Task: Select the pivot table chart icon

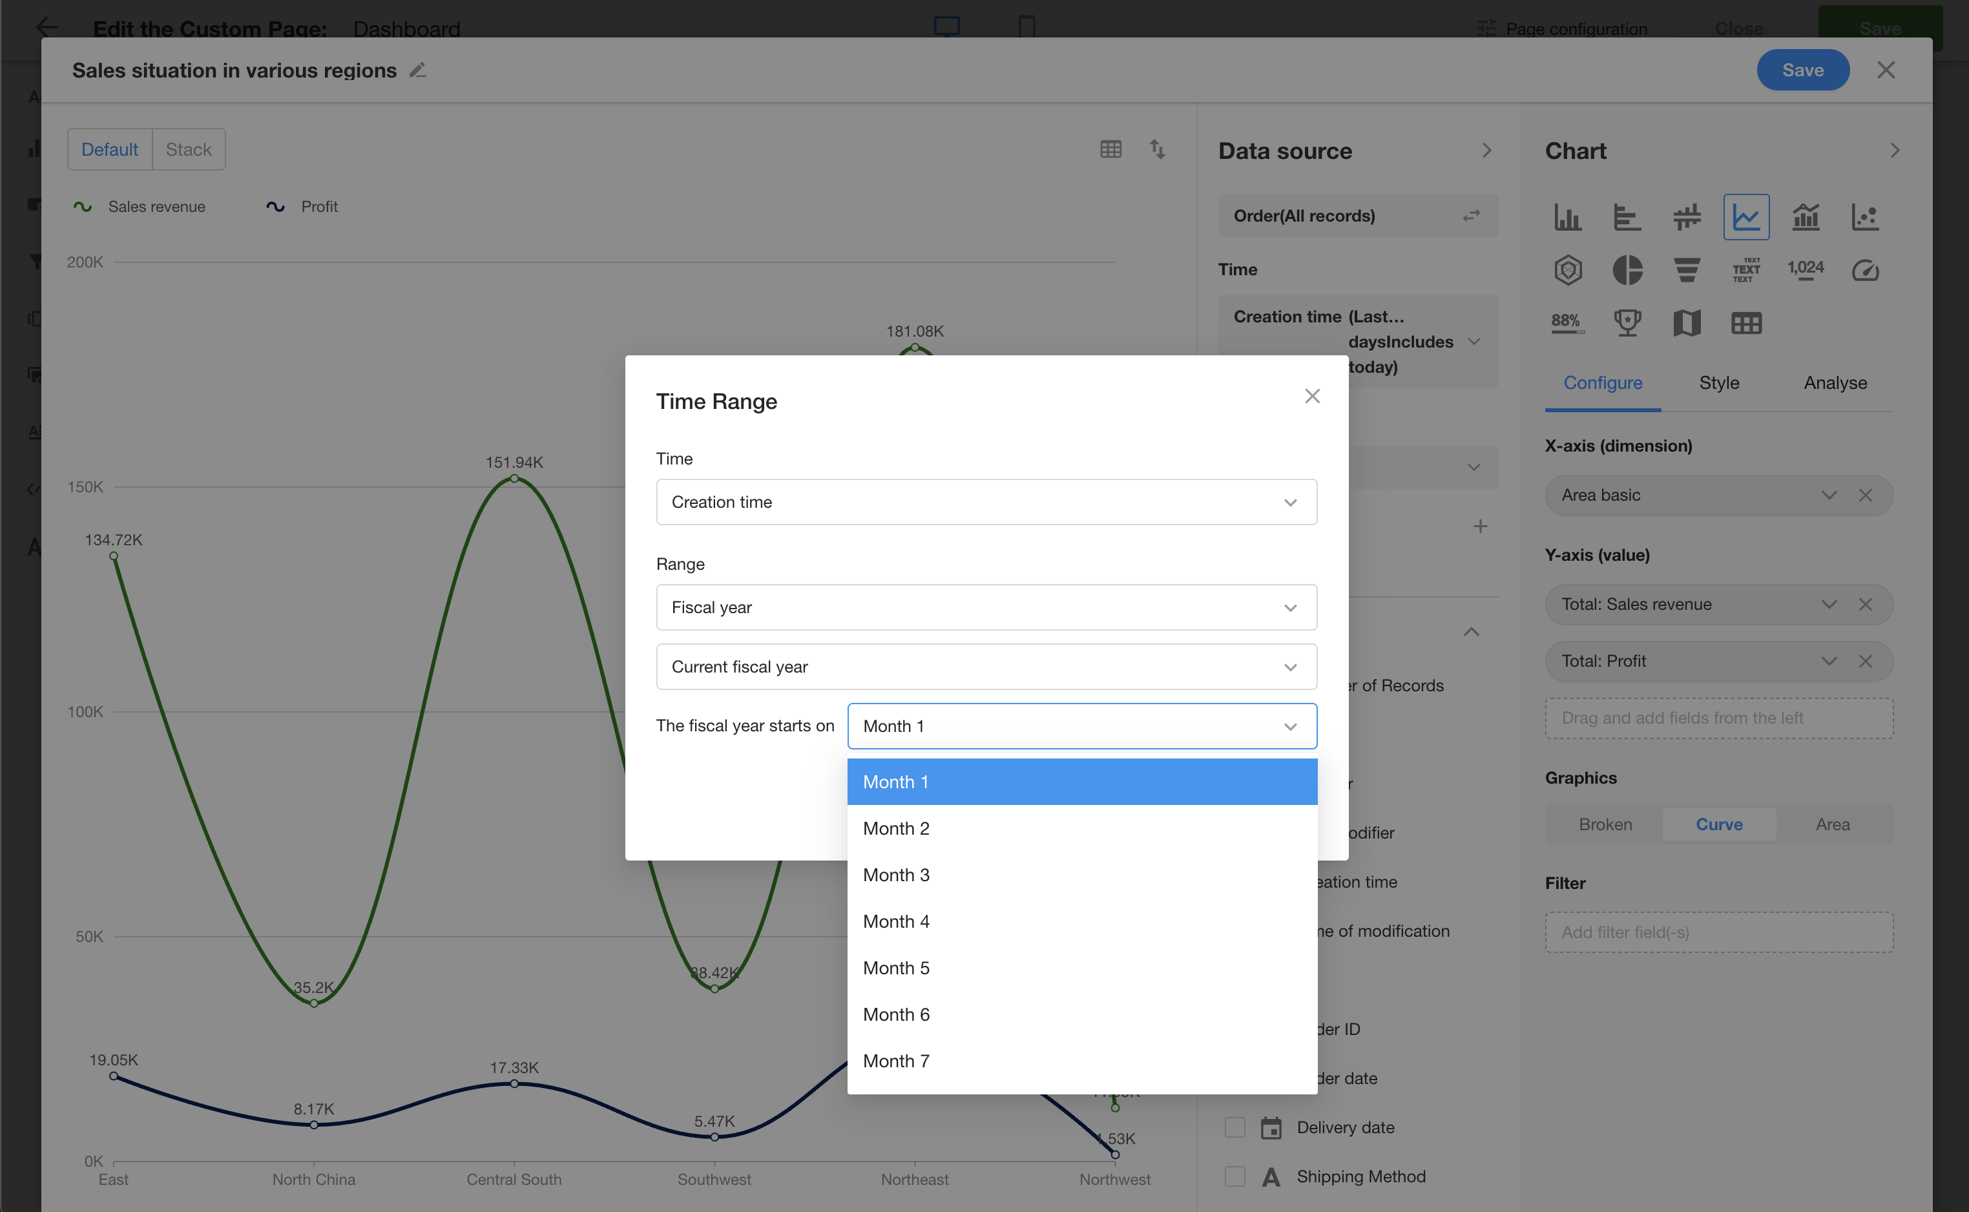Action: coord(1746,323)
